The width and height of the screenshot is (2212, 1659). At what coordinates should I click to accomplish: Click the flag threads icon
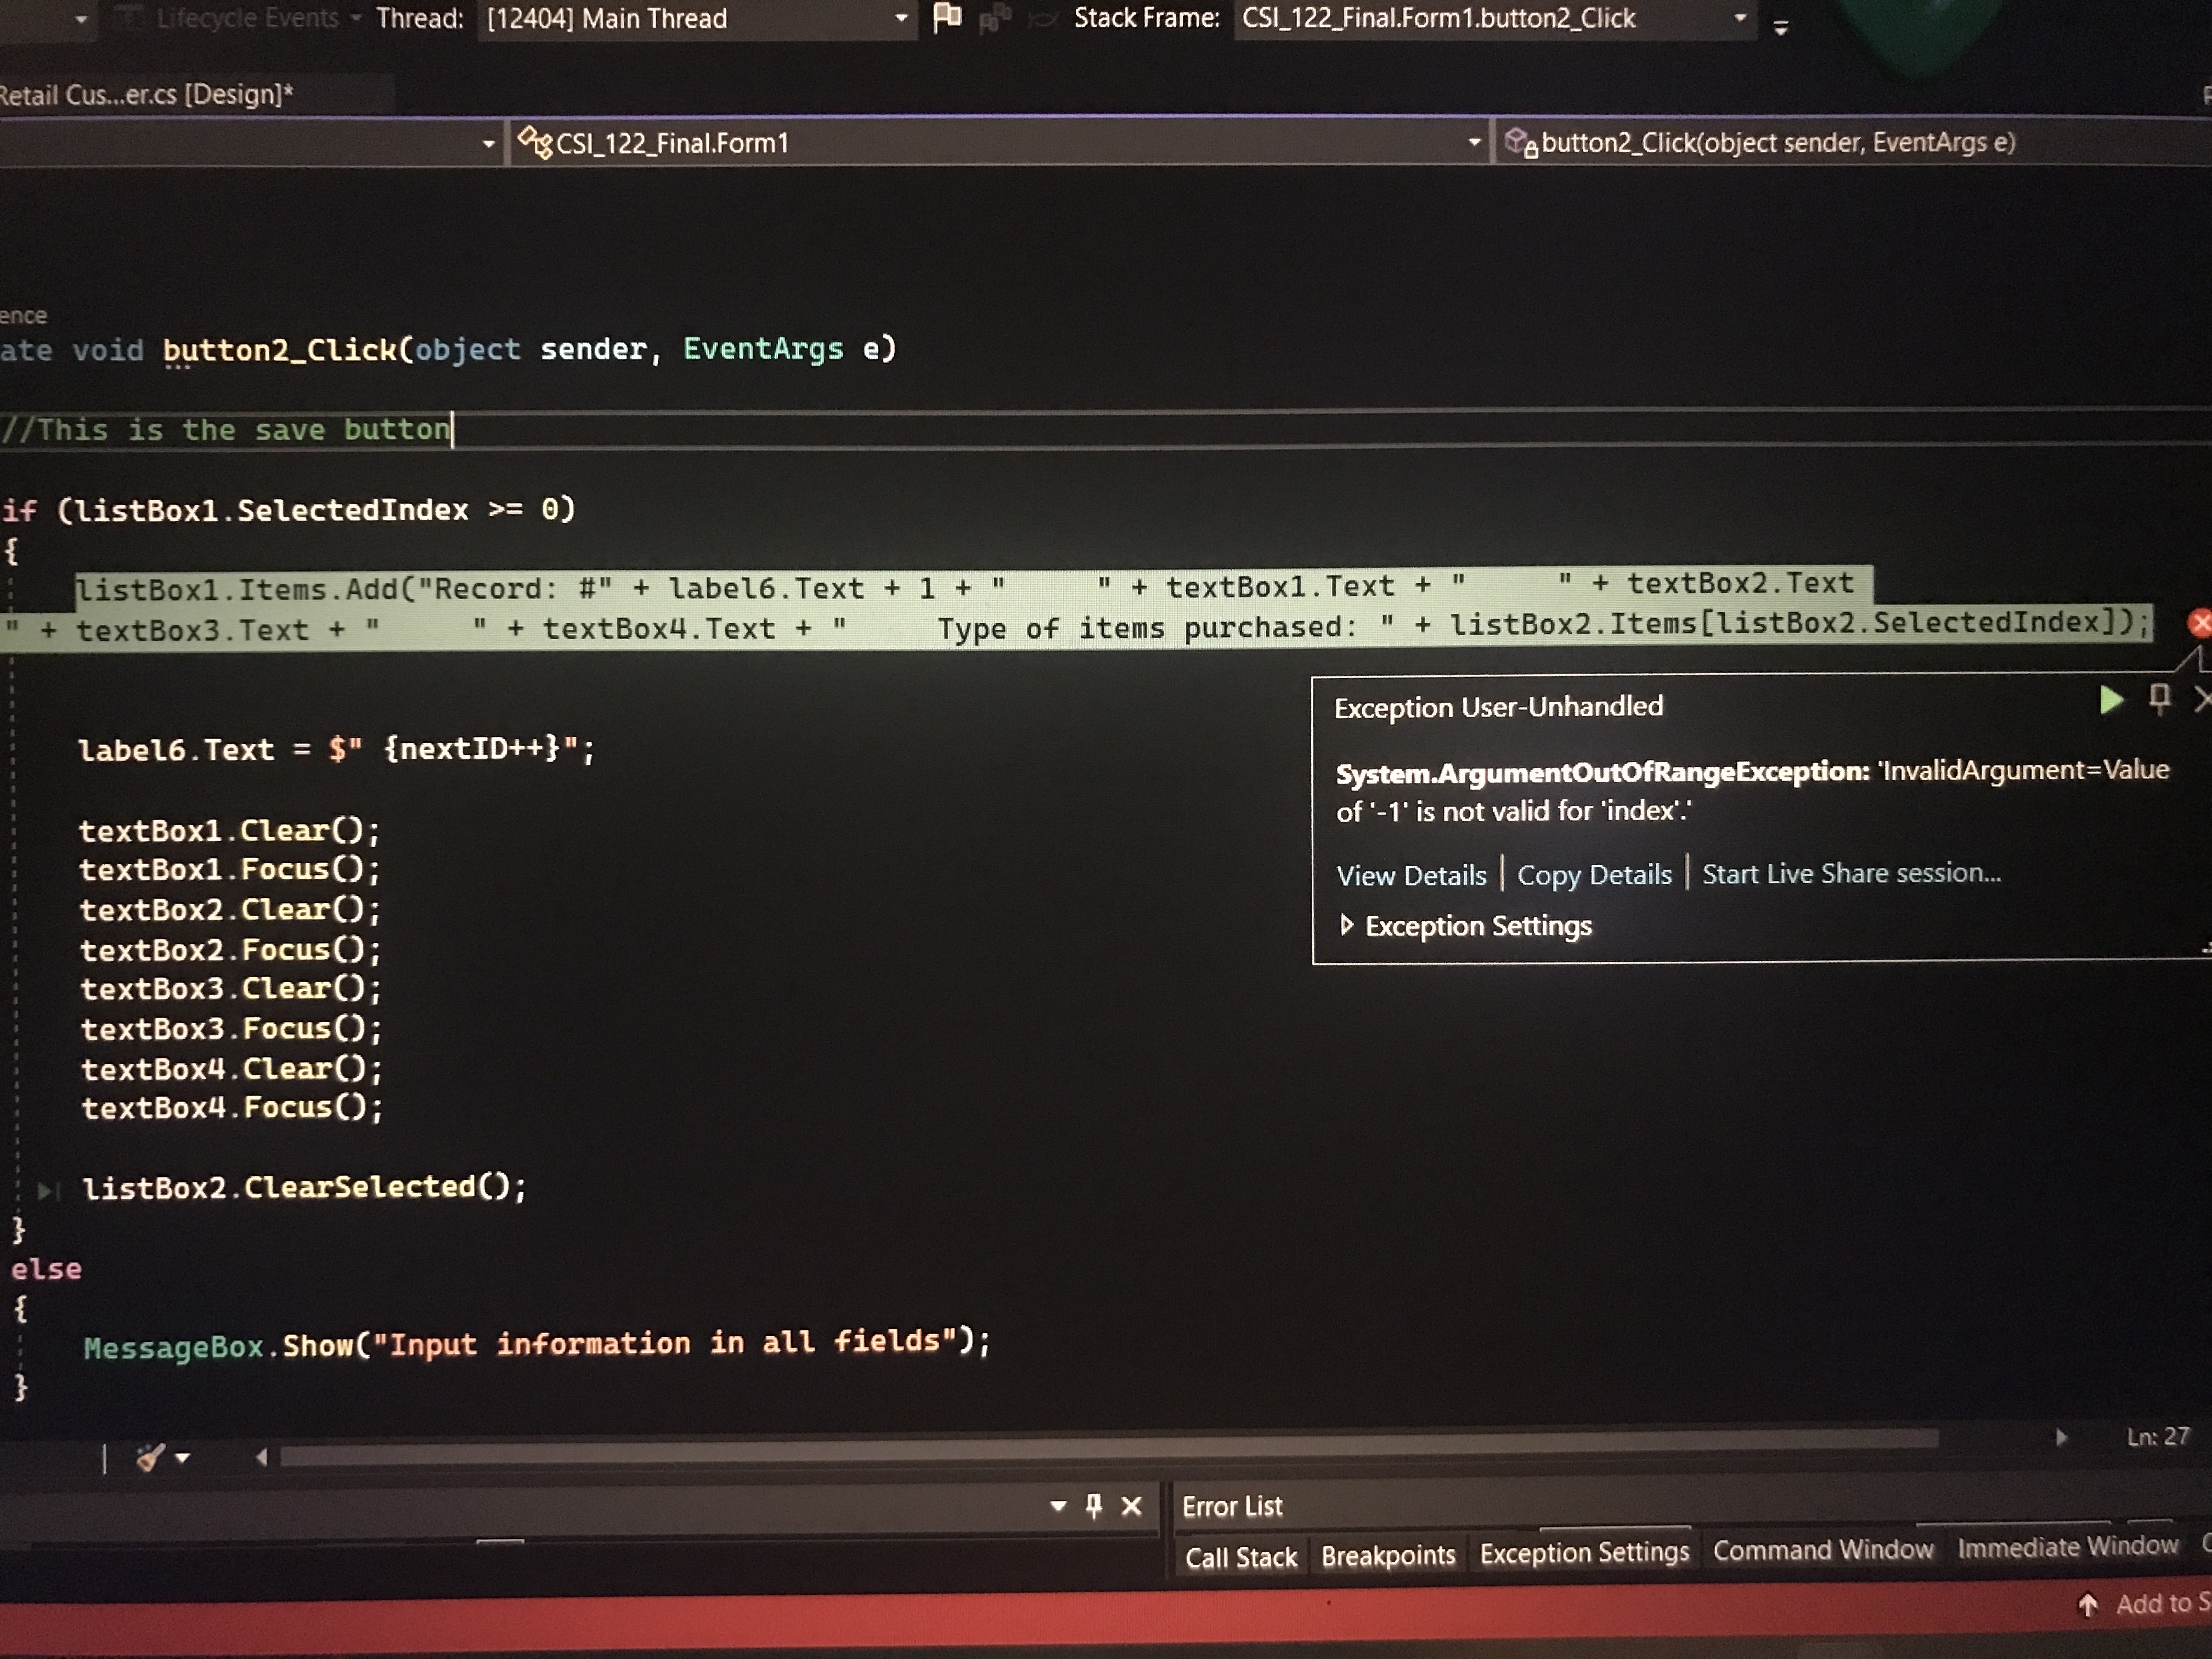947,17
